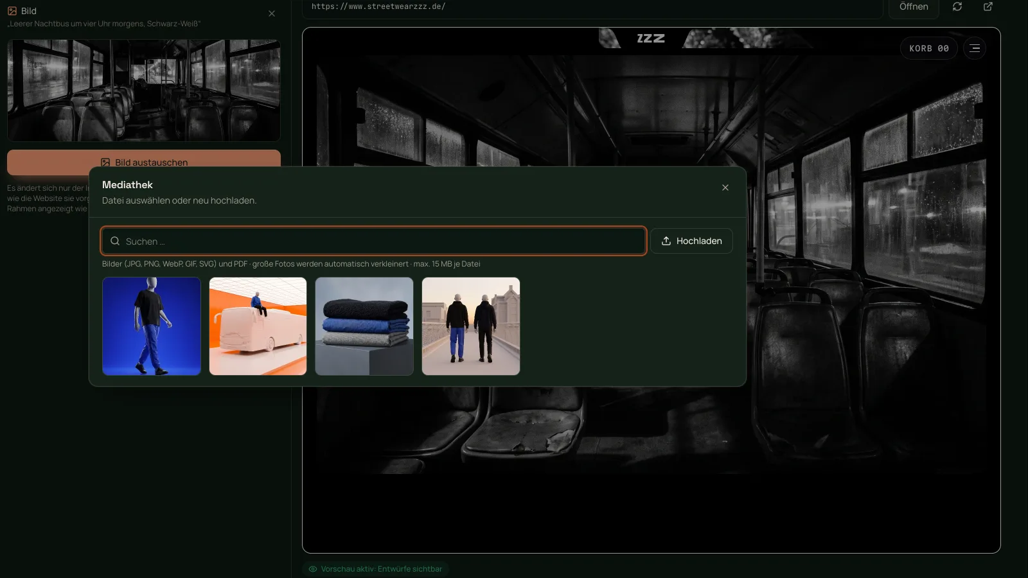Click the Suchen search field
The image size is (1028, 578).
click(x=373, y=241)
